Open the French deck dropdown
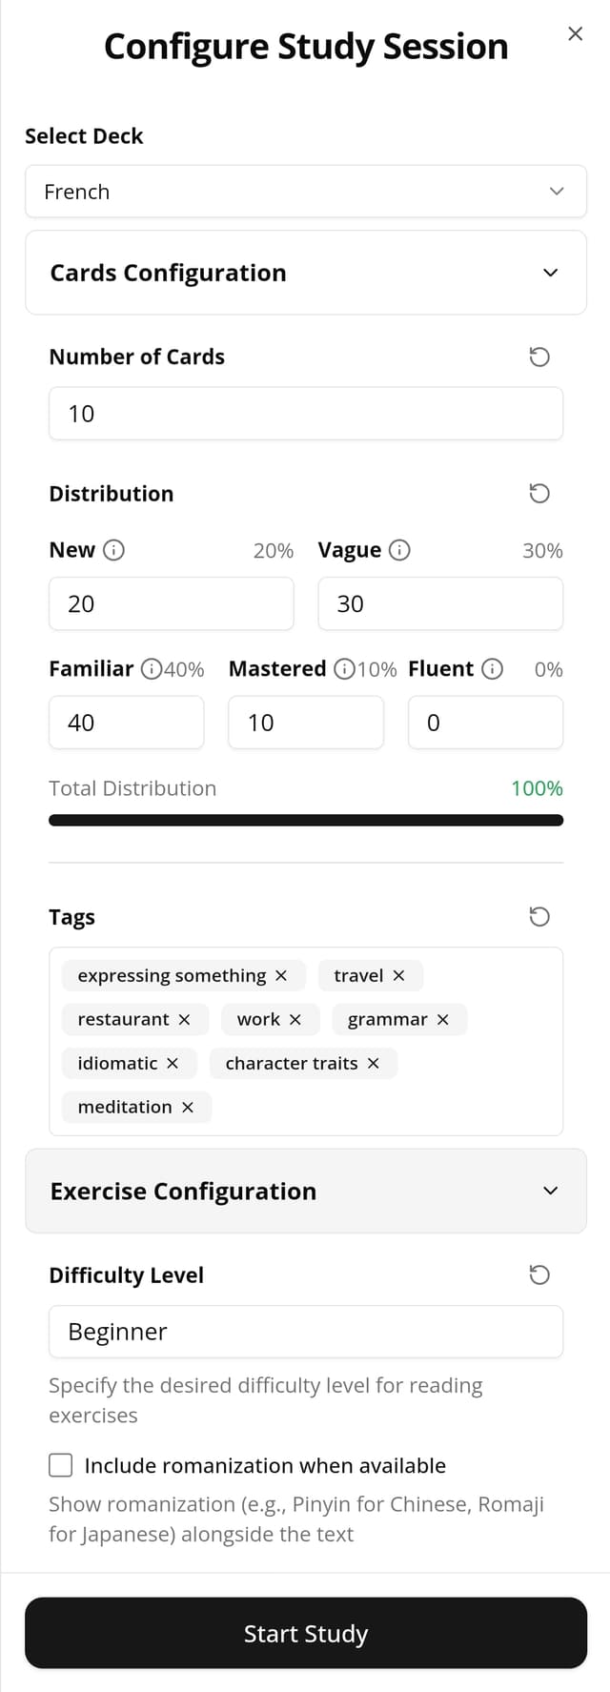 click(306, 192)
